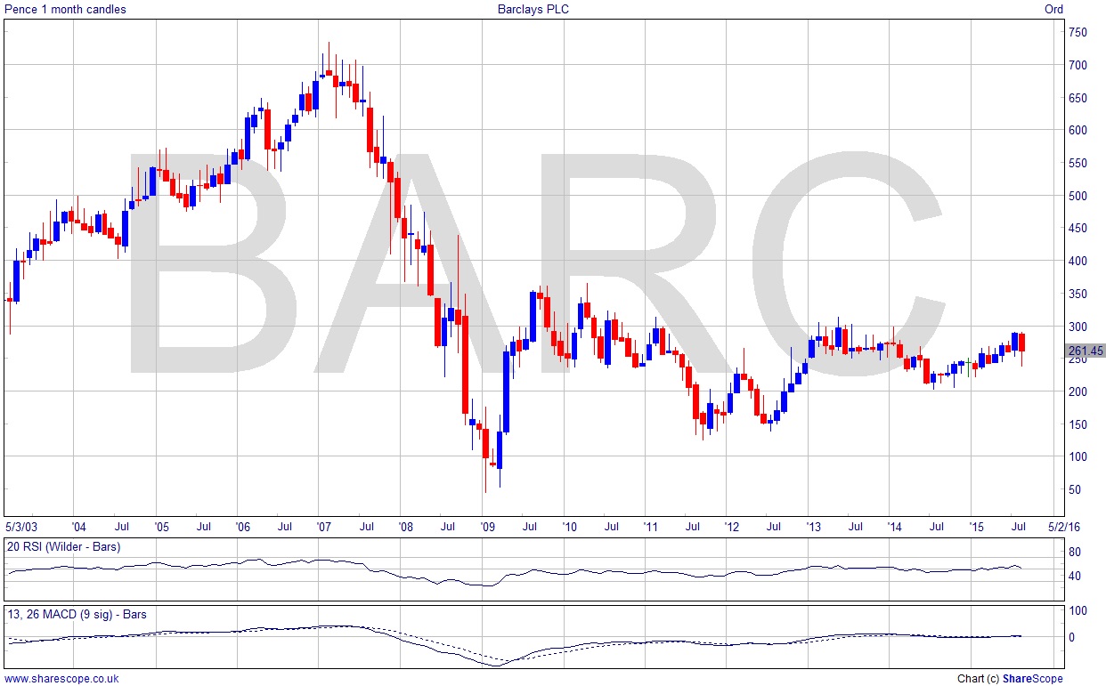The height and width of the screenshot is (686, 1106).
Task: Select the 50 price axis label
Action: (1075, 489)
